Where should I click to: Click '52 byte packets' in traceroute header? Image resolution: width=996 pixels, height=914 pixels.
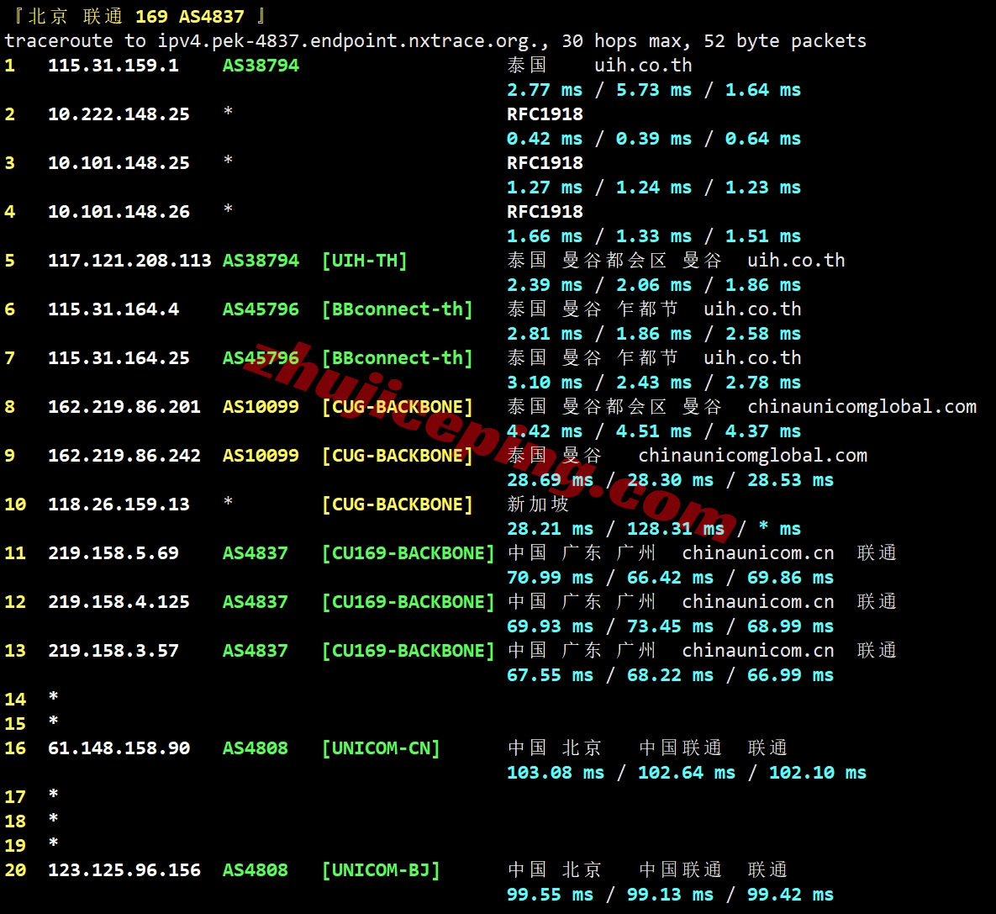pyautogui.click(x=785, y=41)
